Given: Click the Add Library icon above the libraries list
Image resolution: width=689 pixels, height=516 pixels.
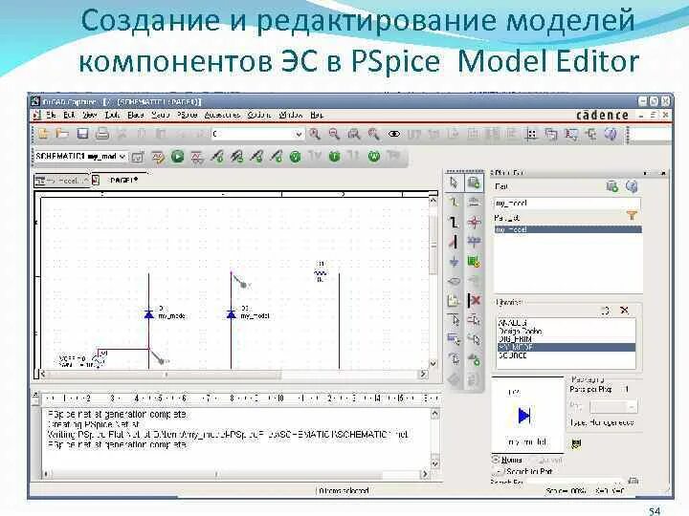Looking at the screenshot, I should tap(605, 311).
